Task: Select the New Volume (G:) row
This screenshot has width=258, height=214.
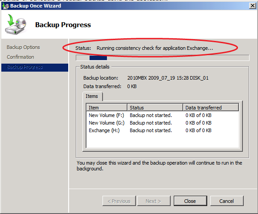Action: coord(163,123)
